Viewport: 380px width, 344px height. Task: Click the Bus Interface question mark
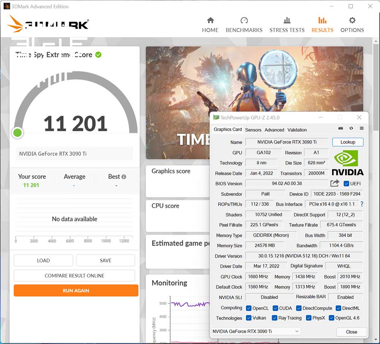click(362, 204)
